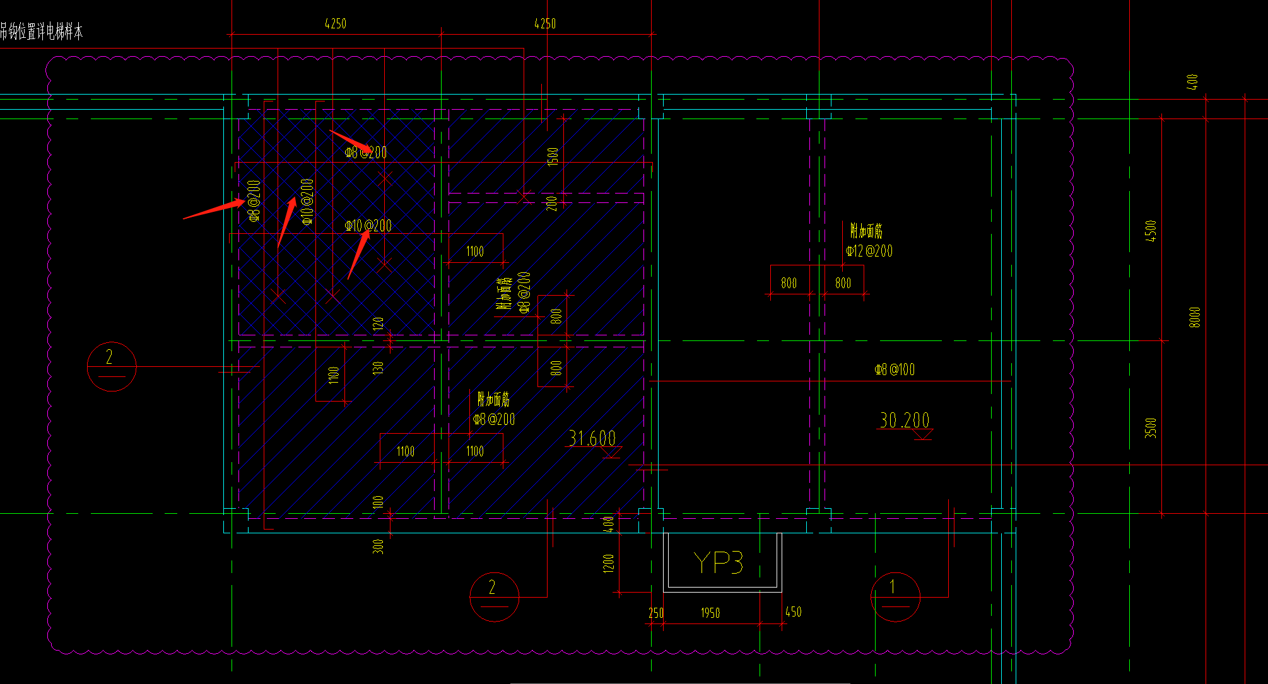This screenshot has width=1268, height=684.
Task: Click the 1200 vertical dimension text
Action: 608,563
